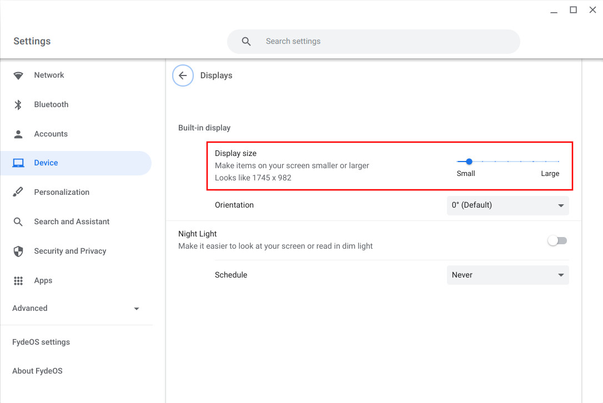Click the Device laptop icon
This screenshot has width=603, height=403.
(x=18, y=163)
